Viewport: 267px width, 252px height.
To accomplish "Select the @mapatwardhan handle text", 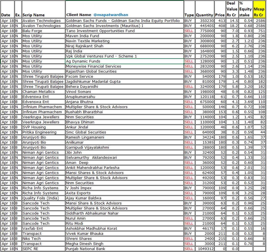I will 111,15.
